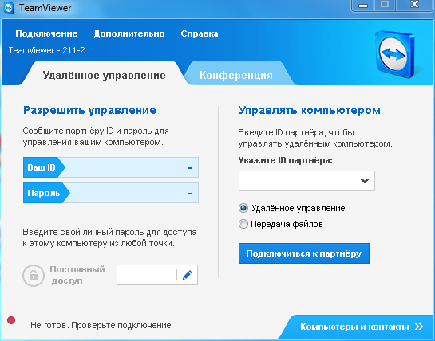Image resolution: width=435 pixels, height=341 pixels.
Task: Click the TeamViewer - 211-2 text
Action: coord(46,50)
